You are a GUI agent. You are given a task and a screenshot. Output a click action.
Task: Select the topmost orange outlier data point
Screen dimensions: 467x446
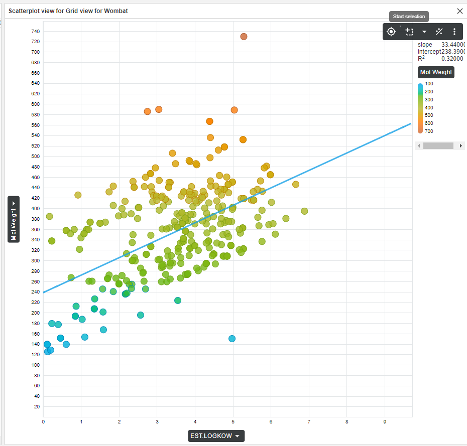[244, 36]
